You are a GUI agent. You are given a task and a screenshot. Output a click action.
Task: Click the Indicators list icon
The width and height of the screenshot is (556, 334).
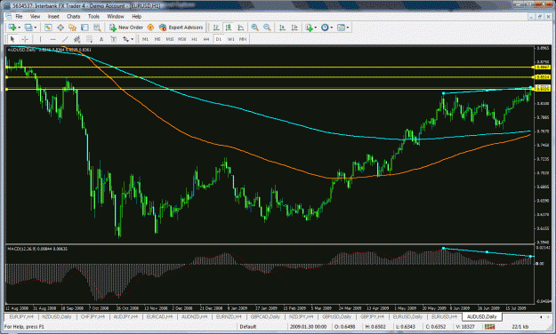click(x=310, y=28)
